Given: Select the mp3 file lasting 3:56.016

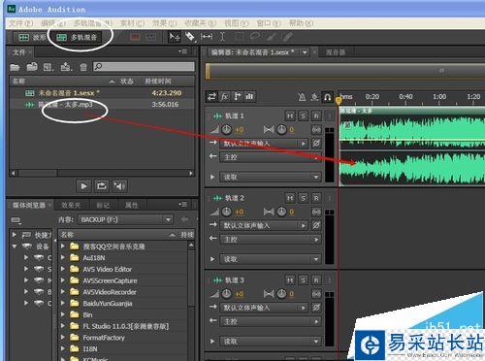Looking at the screenshot, I should pyautogui.click(x=102, y=105).
